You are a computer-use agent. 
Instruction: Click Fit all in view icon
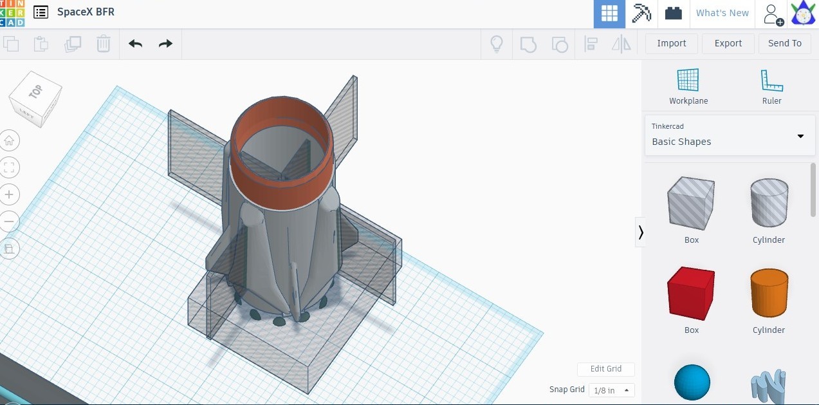click(x=9, y=168)
